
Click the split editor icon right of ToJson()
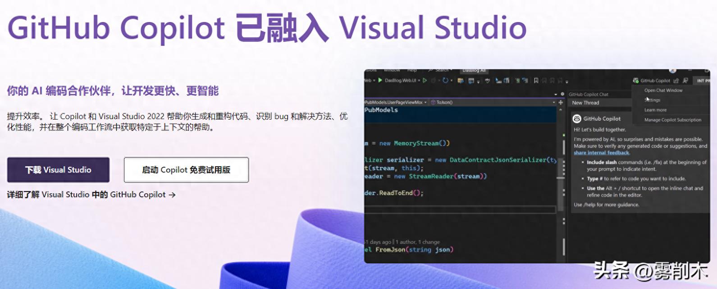pos(561,102)
